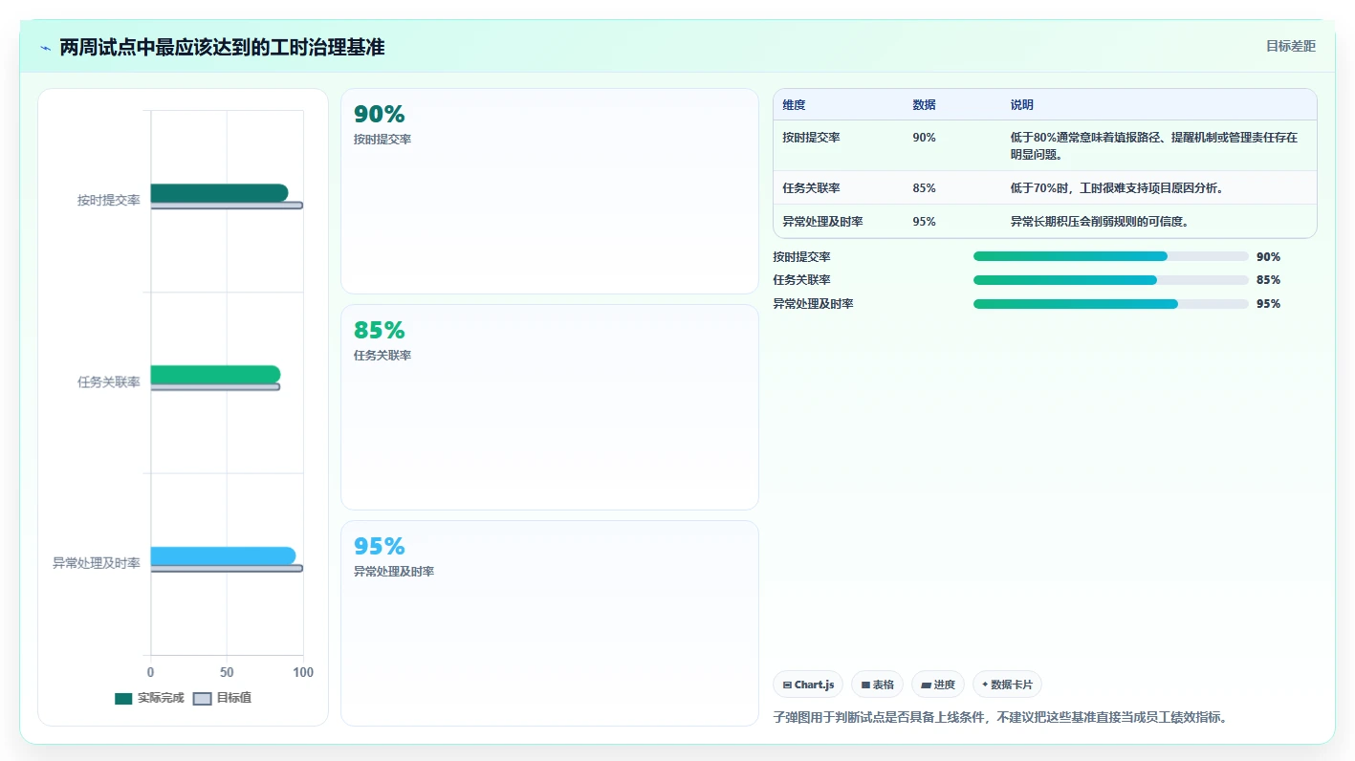Click the green 任务关联率 chart bar

(215, 375)
